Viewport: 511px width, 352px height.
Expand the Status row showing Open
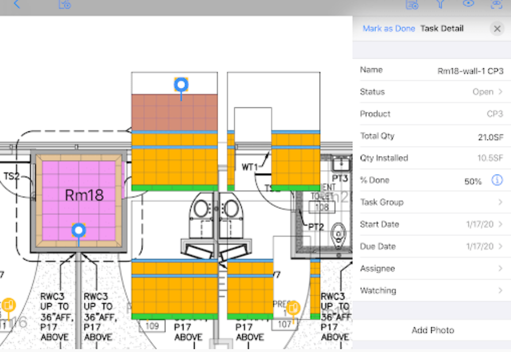(x=431, y=92)
